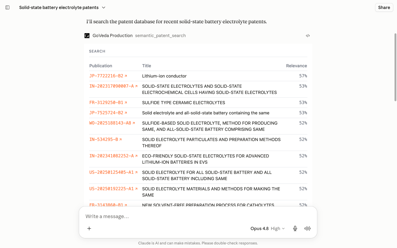The height and width of the screenshot is (248, 397).
Task: Click the page vertical scrollbar thumb
Action: (395, 67)
